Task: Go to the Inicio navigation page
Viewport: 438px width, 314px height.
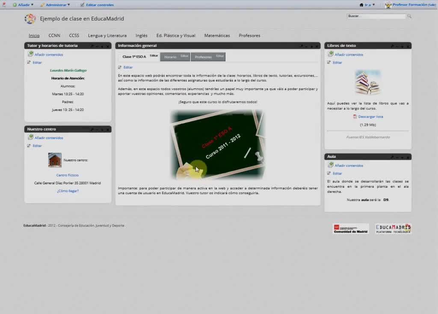Action: click(34, 35)
